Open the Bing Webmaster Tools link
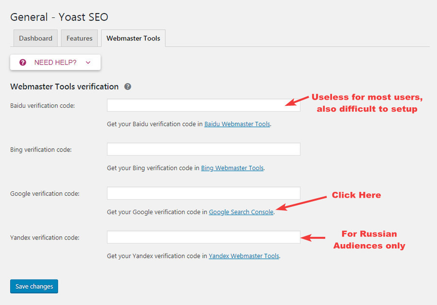Viewport: 437px width, 305px height. 232,168
